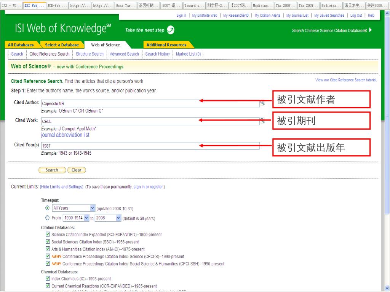Toggle the CPCI-SSH conference proceedings checkbox
390x292 pixels.
(48, 263)
